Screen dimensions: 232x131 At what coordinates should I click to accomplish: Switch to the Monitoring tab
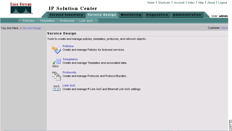point(131,15)
